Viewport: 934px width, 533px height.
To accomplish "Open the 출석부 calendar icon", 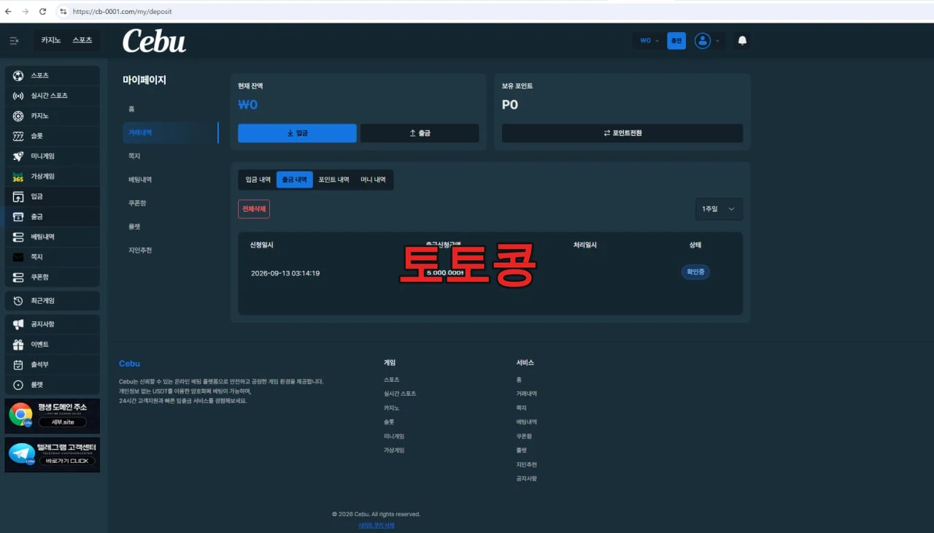I will (18, 364).
